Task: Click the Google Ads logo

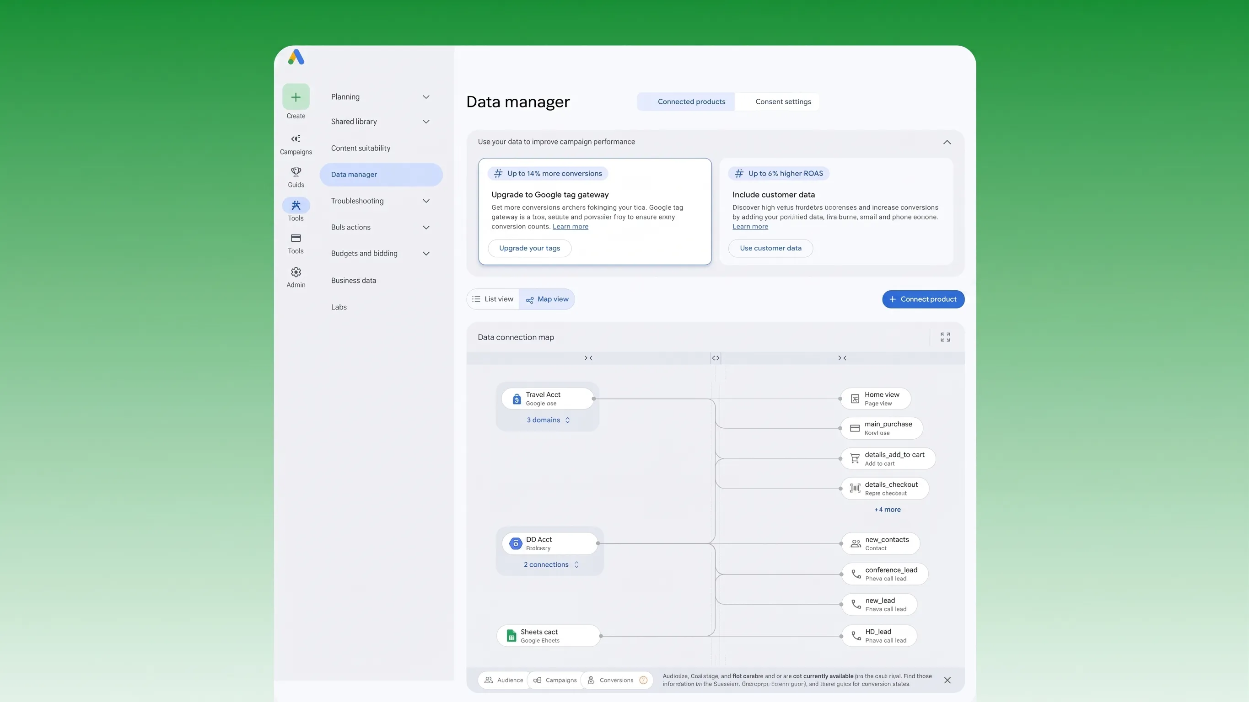Action: point(296,57)
